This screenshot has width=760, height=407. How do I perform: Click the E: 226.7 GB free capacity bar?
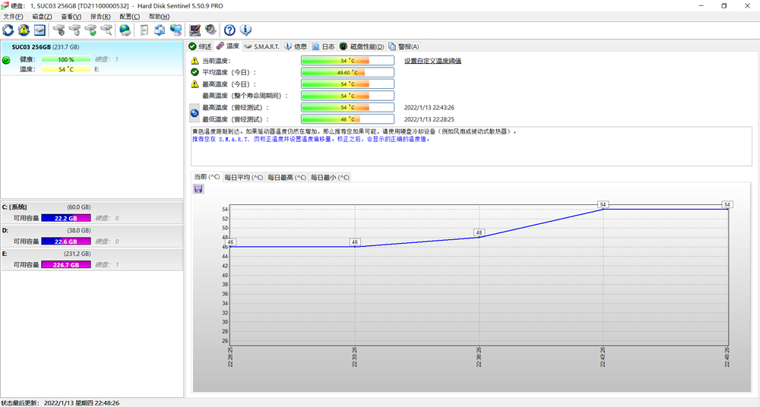click(x=66, y=264)
